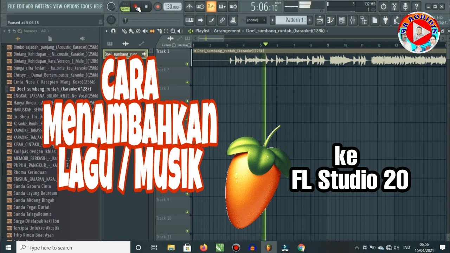Toggle the 3.2.1 countdown before recording
Screen dimensions: 450x253
(x=211, y=6)
